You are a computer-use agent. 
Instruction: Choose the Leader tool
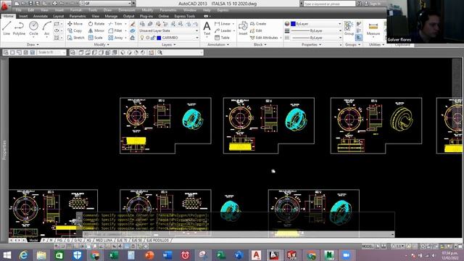click(x=223, y=30)
